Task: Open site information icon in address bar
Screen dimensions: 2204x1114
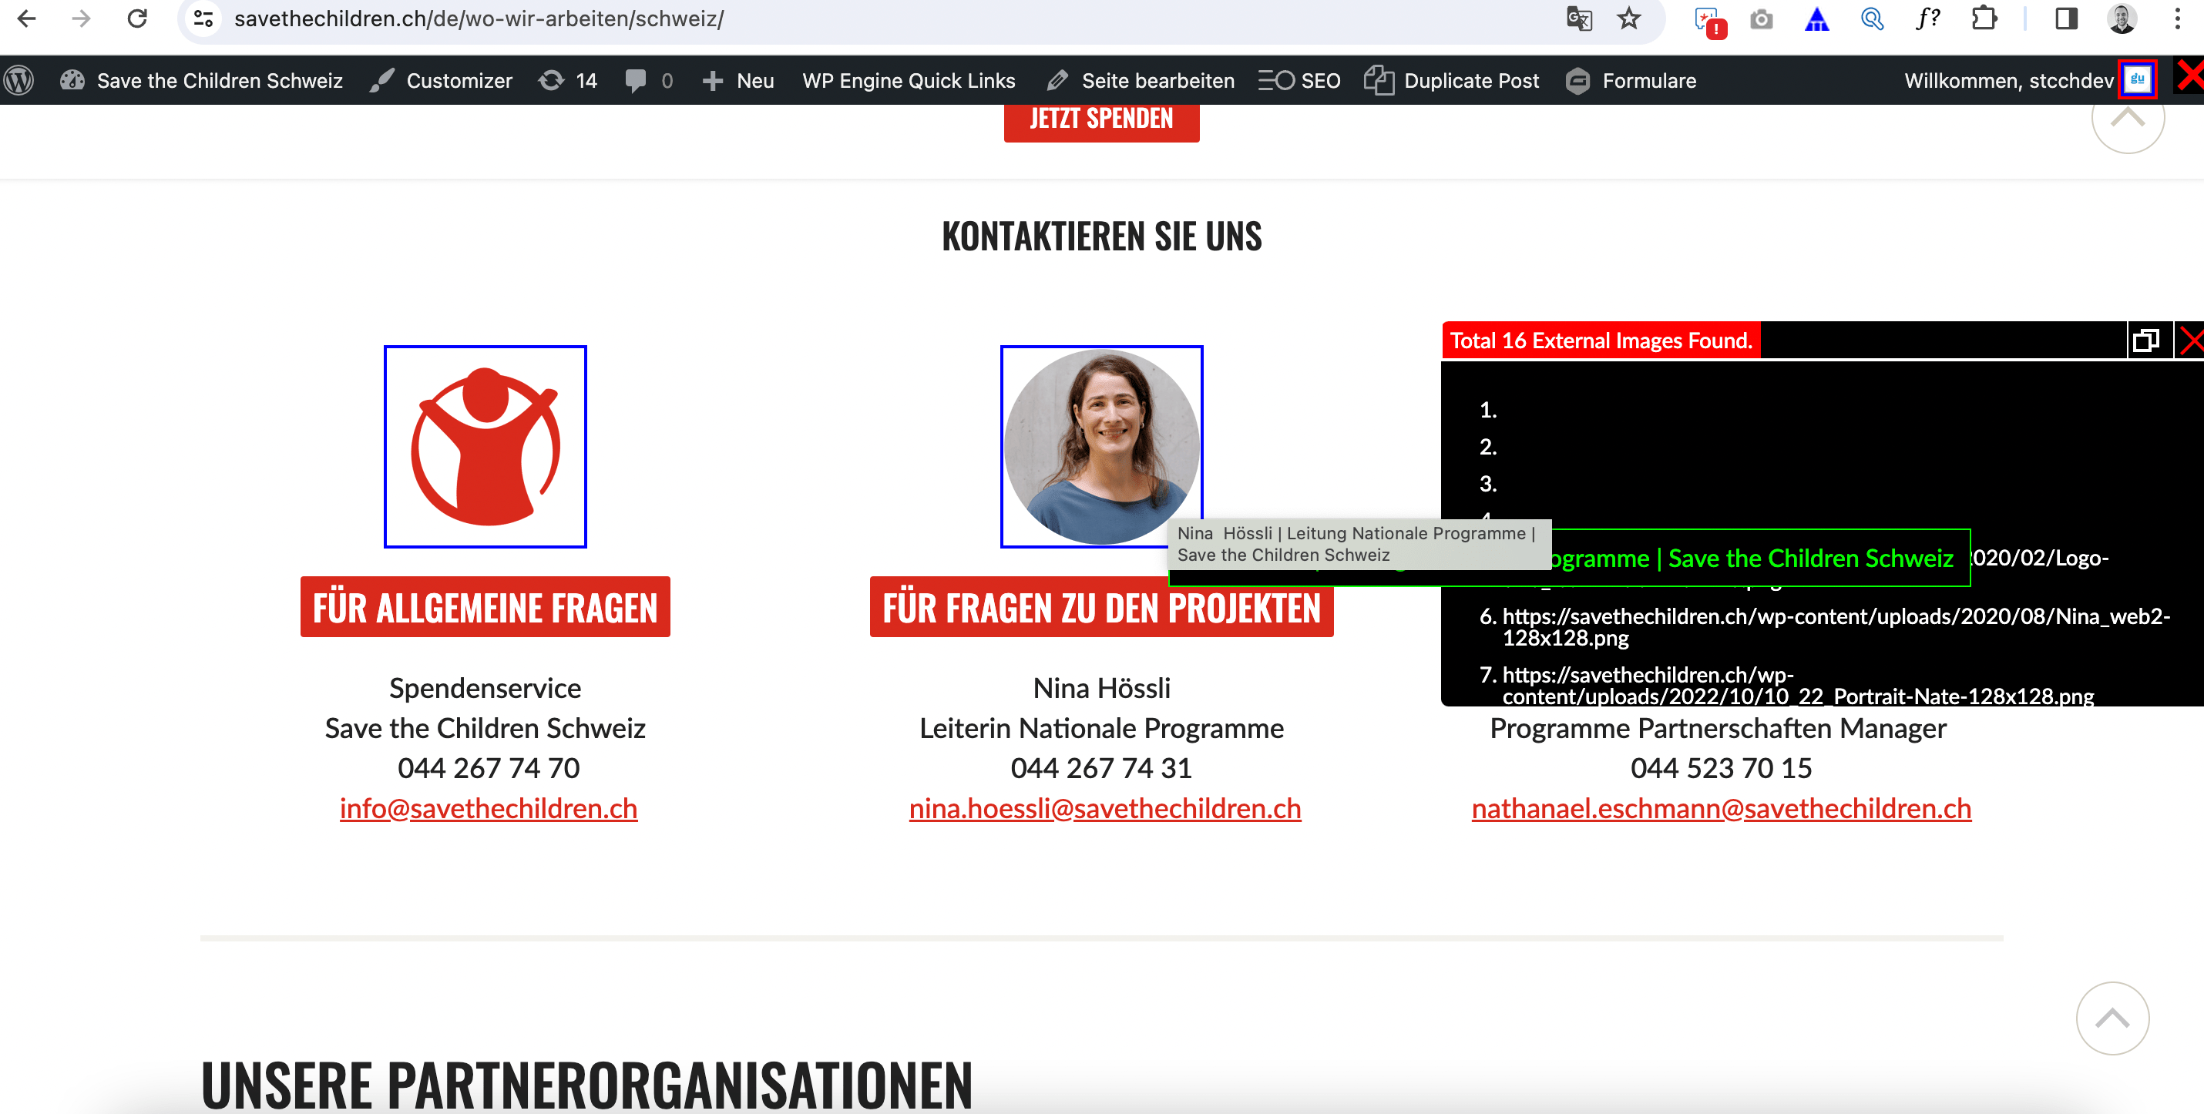Action: [x=203, y=18]
